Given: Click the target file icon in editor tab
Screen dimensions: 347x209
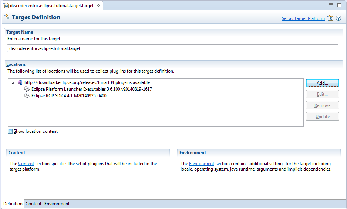Looking at the screenshot, I should (x=6, y=6).
